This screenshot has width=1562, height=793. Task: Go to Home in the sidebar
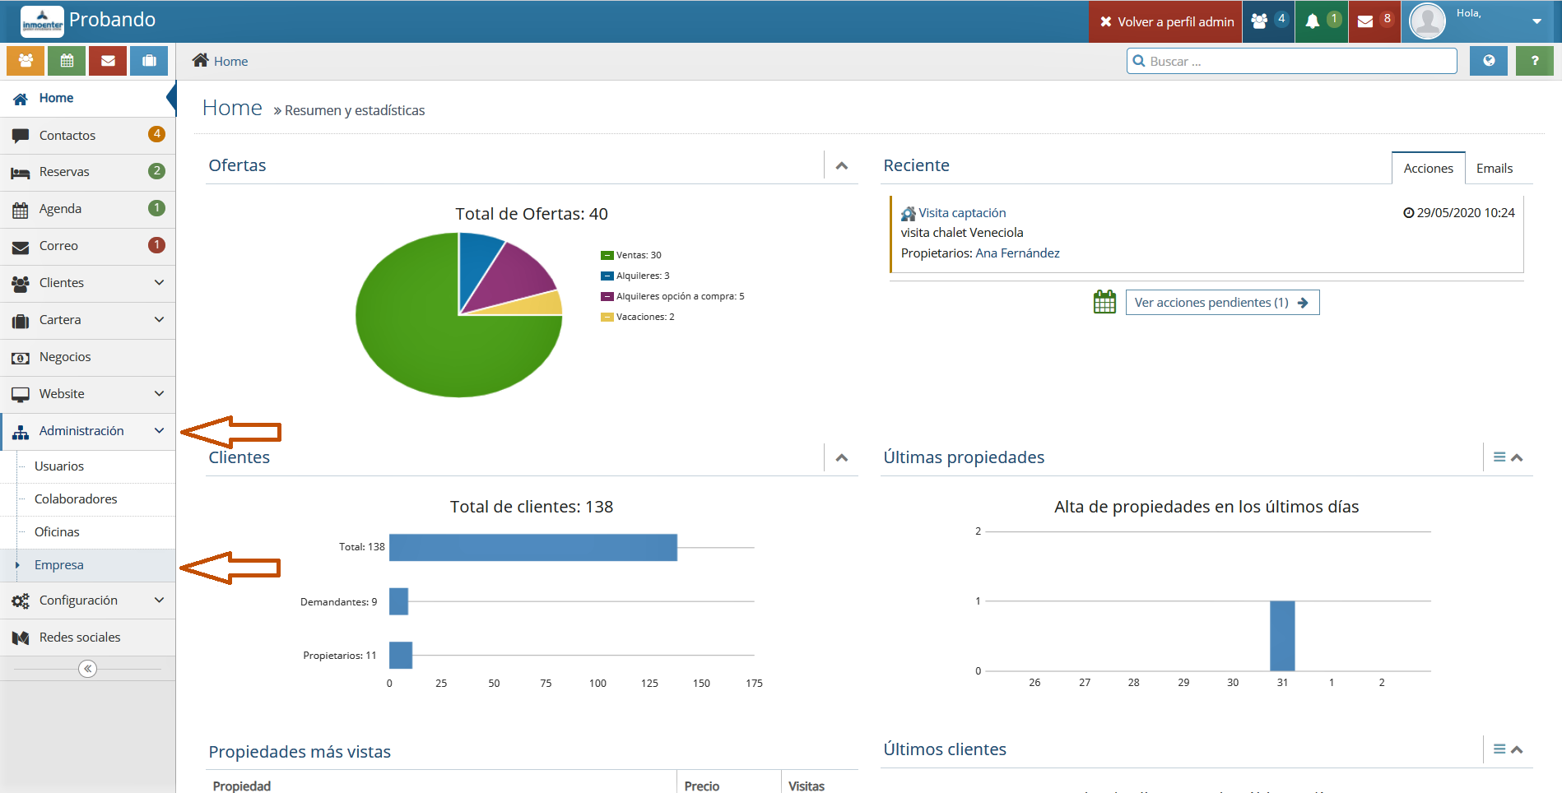tap(87, 99)
